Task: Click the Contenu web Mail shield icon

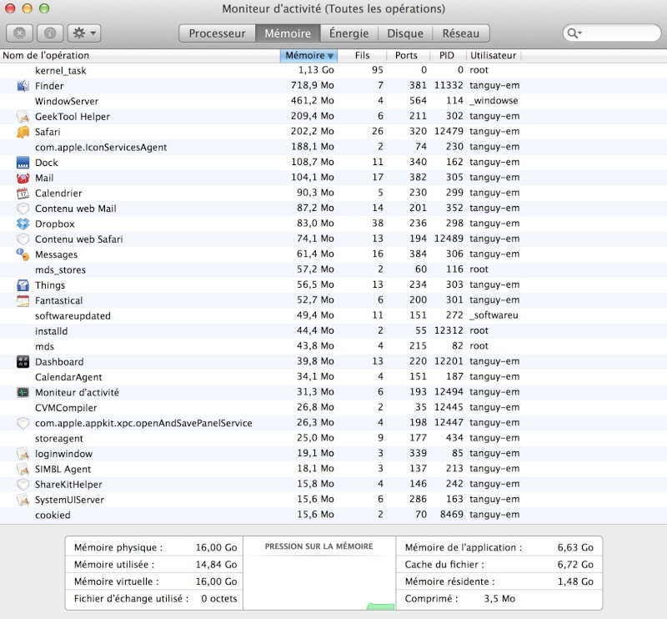Action: [23, 209]
